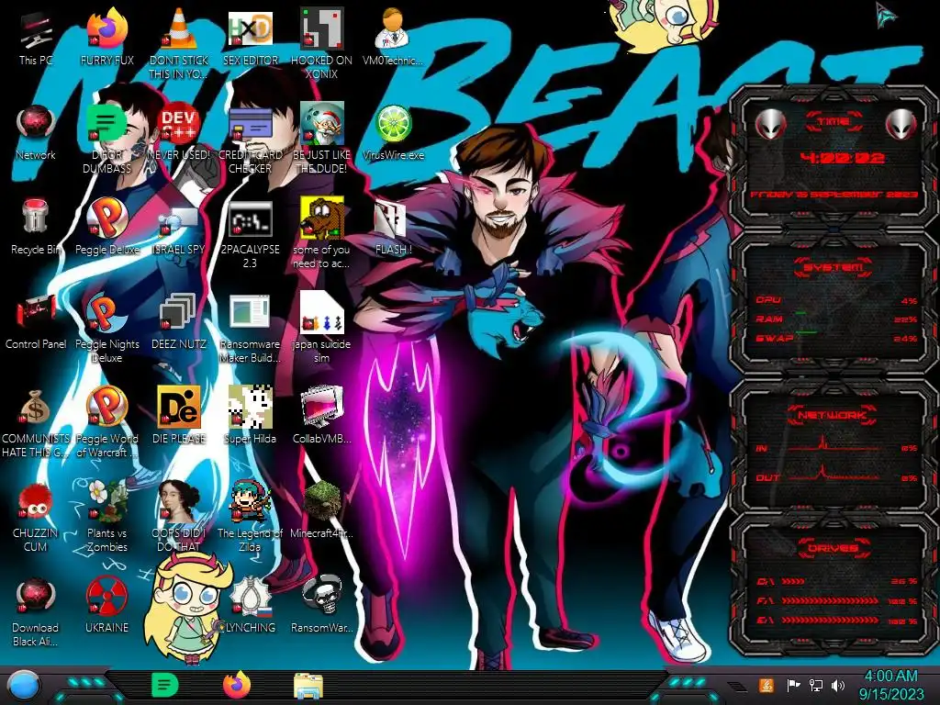Image resolution: width=940 pixels, height=705 pixels.
Task: Click the SWAP usage readout
Action: 836,339
